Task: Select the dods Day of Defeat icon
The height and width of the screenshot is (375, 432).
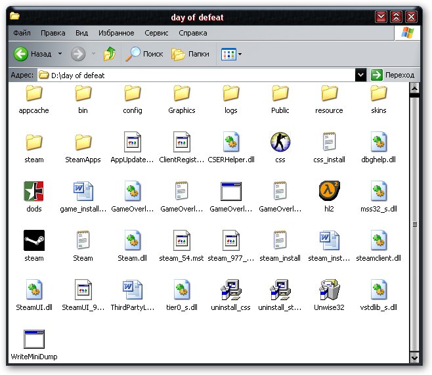Action: click(x=34, y=191)
